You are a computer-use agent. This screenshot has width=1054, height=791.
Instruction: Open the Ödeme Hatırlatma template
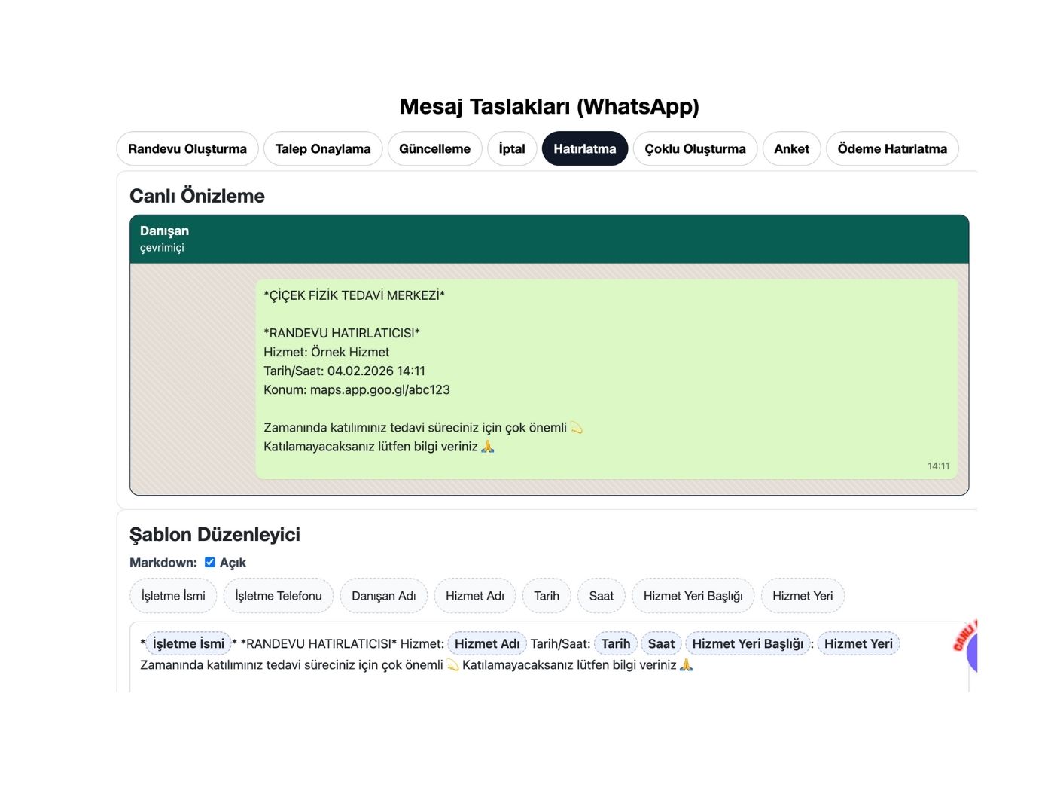click(x=892, y=148)
